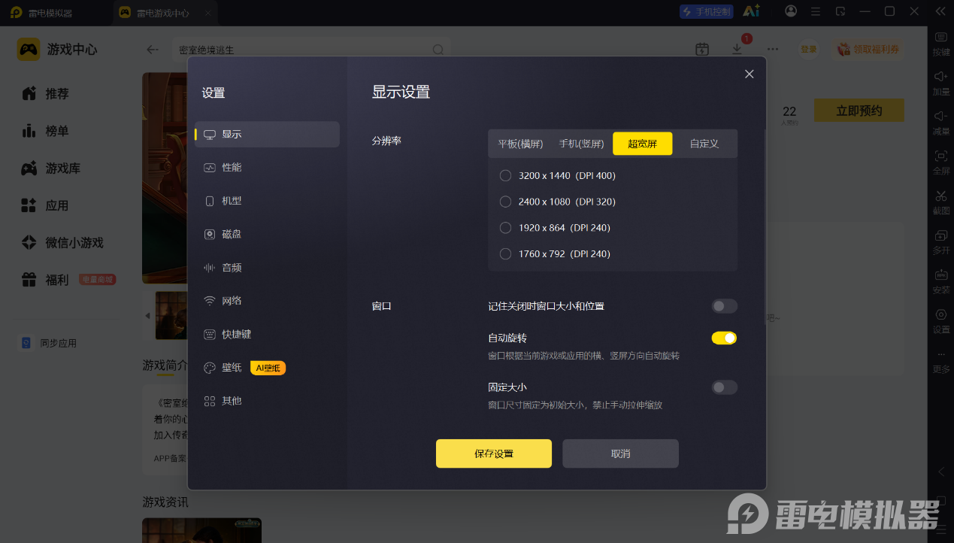Viewport: 954px width, 543px height.
Task: Click the downloads icon with badge
Action: point(737,49)
